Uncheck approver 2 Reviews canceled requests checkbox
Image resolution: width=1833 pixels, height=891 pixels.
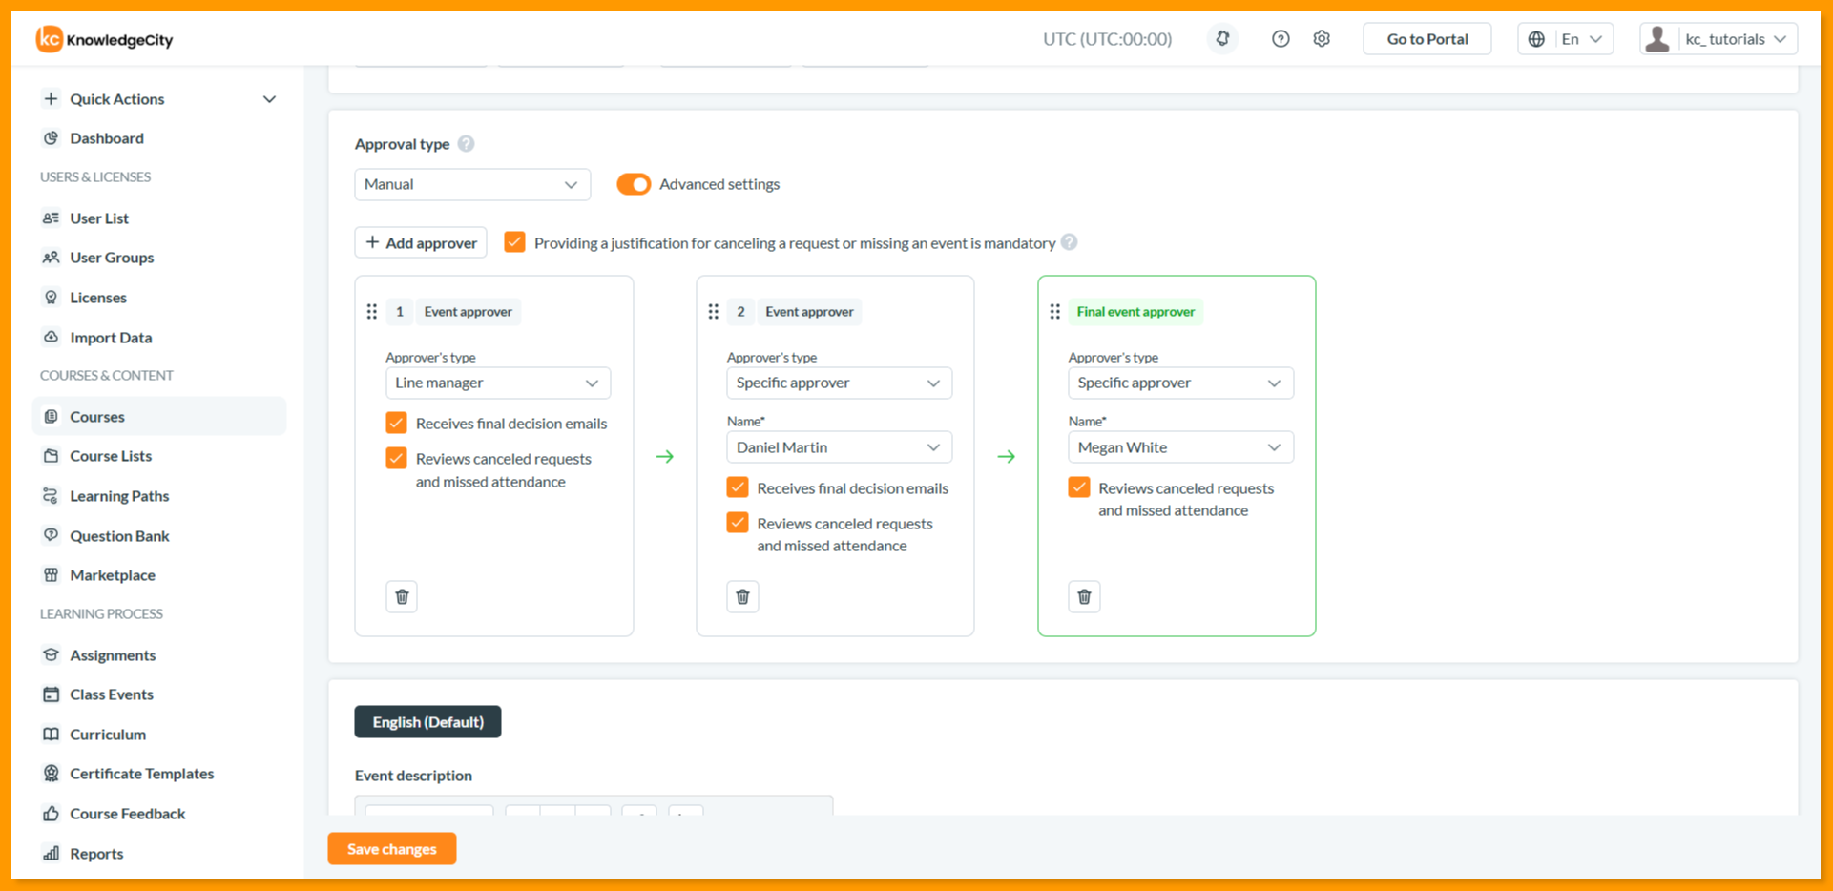tap(738, 523)
